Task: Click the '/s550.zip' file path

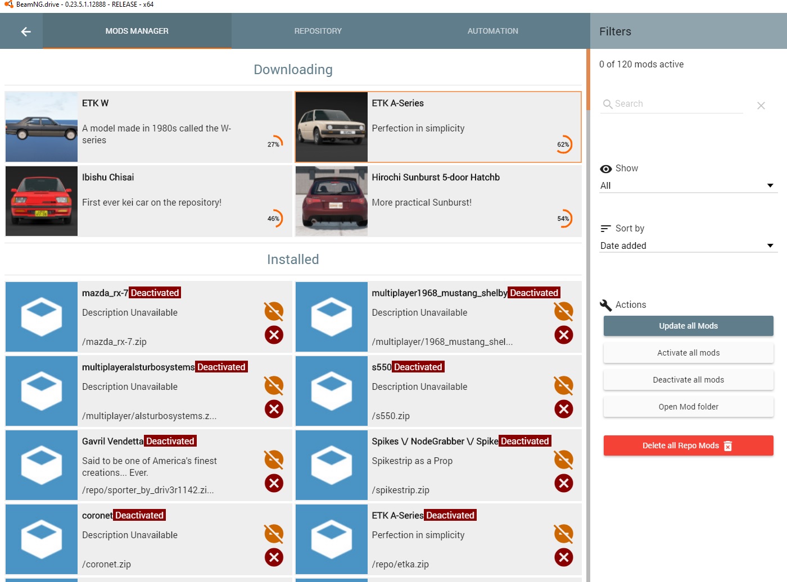Action: [x=391, y=416]
